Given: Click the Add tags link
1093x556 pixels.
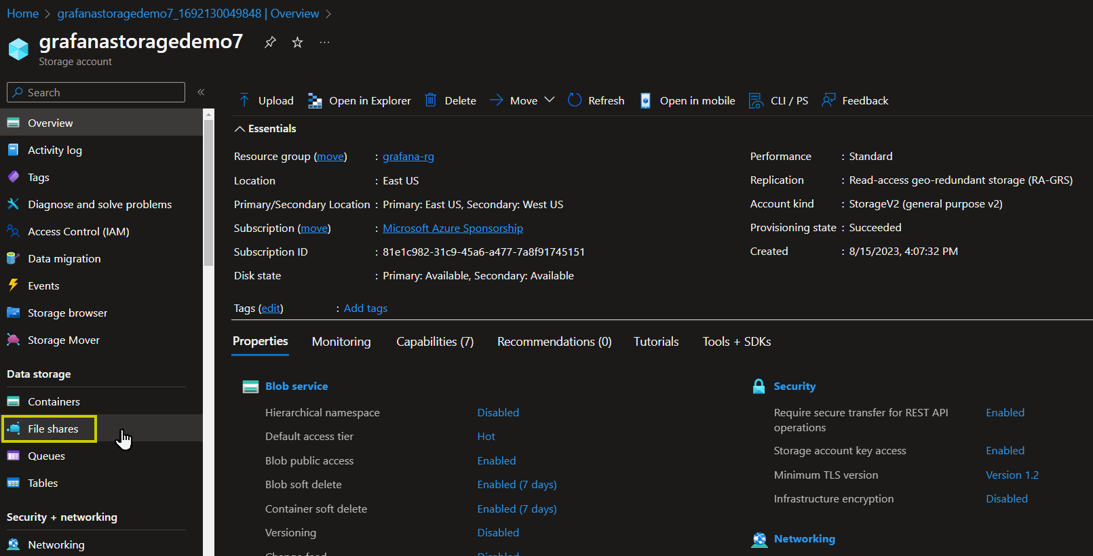Looking at the screenshot, I should [x=366, y=309].
